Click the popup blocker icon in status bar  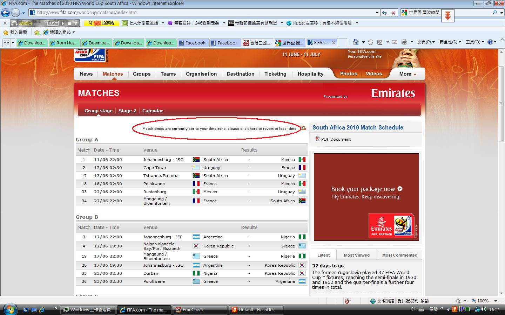tap(348, 301)
